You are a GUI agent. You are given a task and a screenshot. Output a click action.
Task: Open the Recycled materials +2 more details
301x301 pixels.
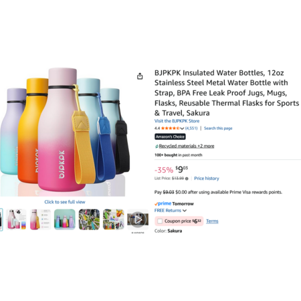point(187,146)
